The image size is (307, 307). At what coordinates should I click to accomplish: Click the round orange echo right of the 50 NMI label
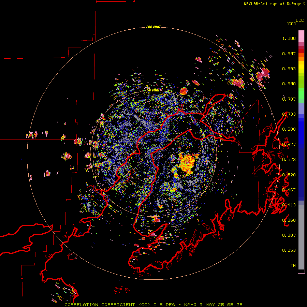coord(184,91)
